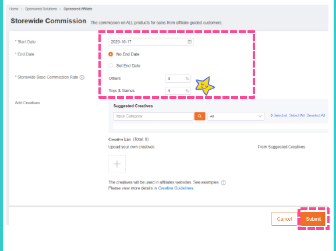Open the calendar icon in Start Date field

(189, 42)
